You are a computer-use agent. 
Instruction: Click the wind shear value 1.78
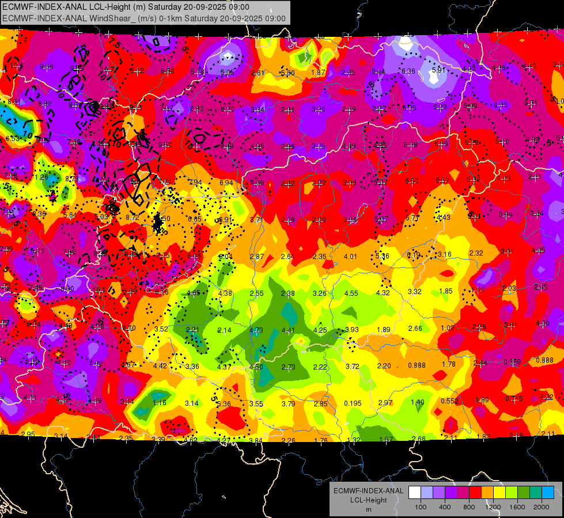449,364
